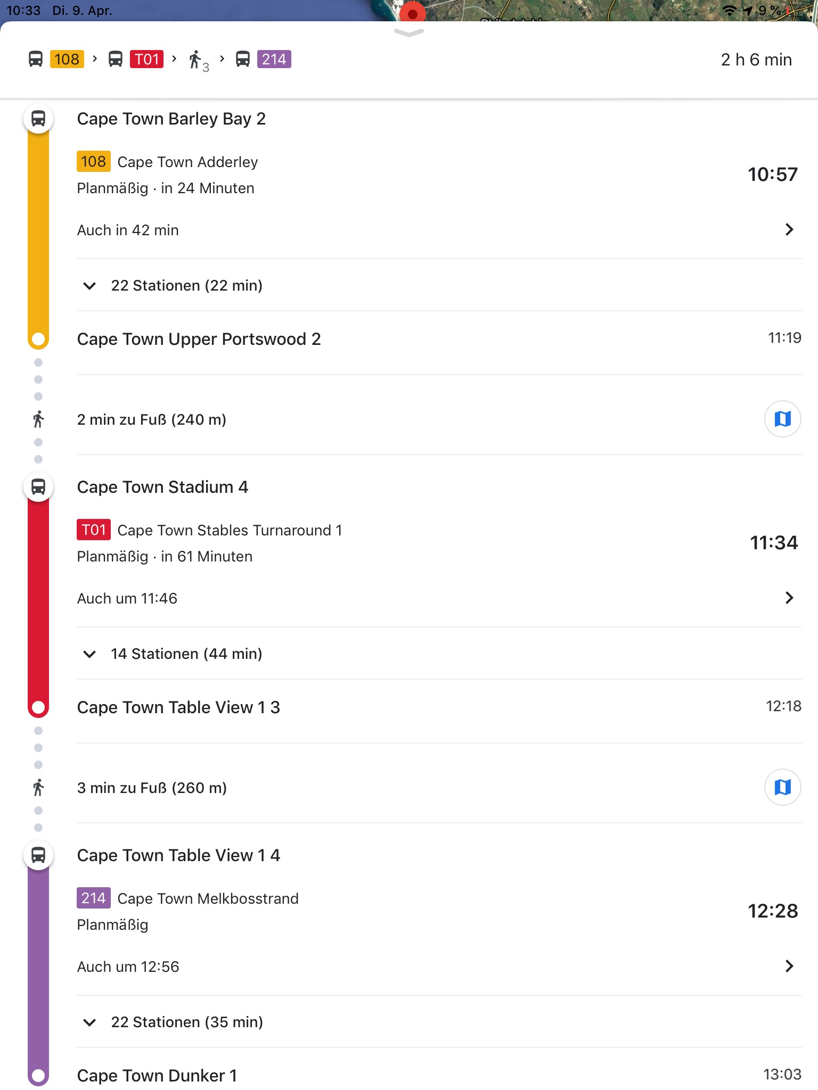Tap the bus icon at Table View 1 4
Image resolution: width=818 pixels, height=1090 pixels.
(38, 855)
